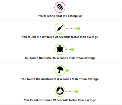This screenshot has width=122, height=105.
Task: Click the umbrella icon in green circle
Action: click(60, 28)
